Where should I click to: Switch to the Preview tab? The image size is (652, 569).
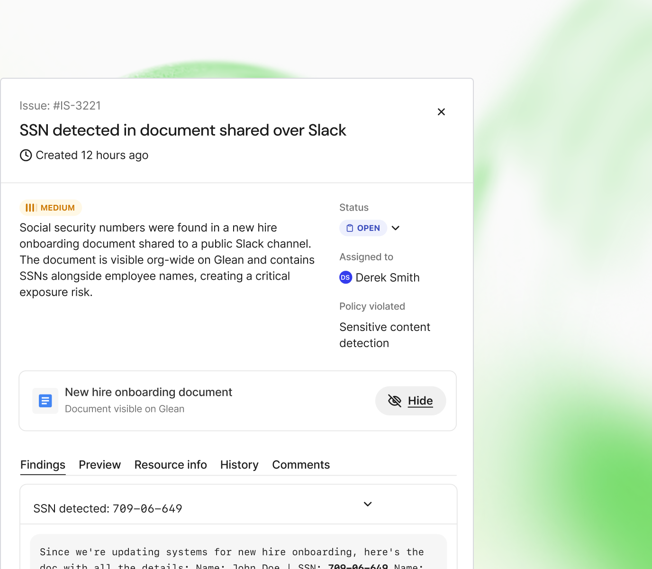click(x=100, y=465)
